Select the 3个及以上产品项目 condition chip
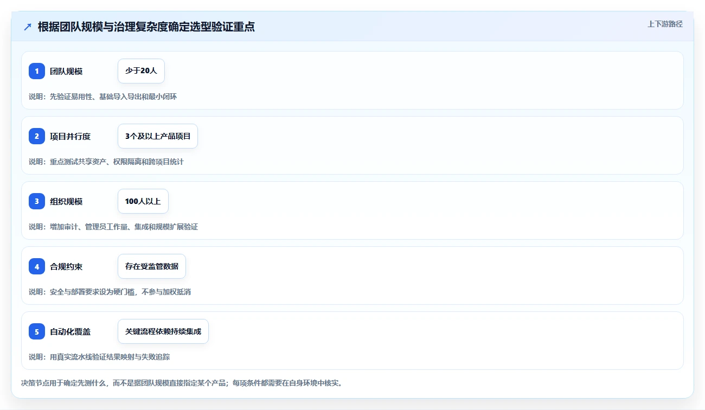Viewport: 705px width, 410px height. [x=158, y=136]
